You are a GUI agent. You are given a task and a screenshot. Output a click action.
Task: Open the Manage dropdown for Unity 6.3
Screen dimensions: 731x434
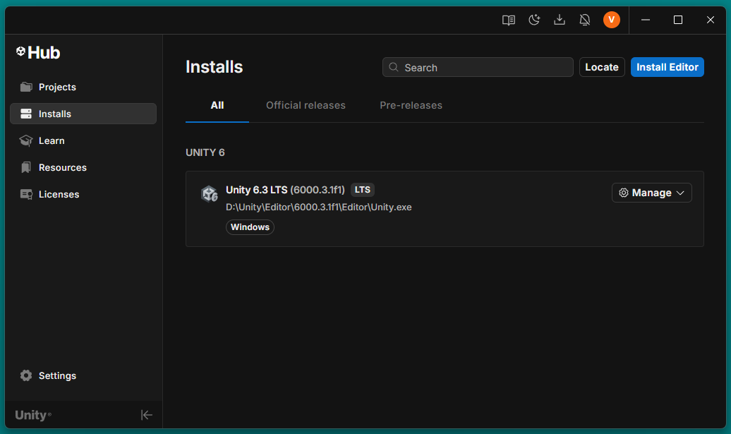pyautogui.click(x=651, y=193)
